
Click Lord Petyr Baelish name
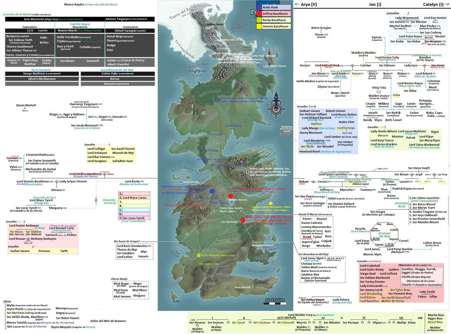[400, 249]
